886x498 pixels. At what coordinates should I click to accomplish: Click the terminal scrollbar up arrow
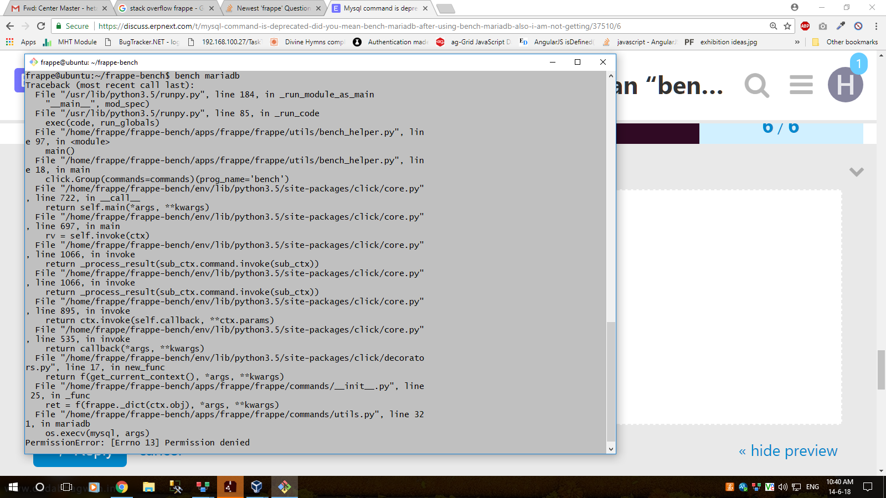(611, 75)
